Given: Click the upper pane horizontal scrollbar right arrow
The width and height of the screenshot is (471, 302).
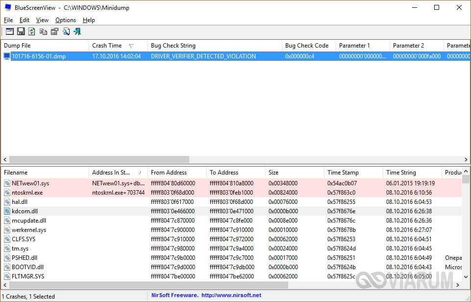Looking at the screenshot, I should tap(466, 160).
